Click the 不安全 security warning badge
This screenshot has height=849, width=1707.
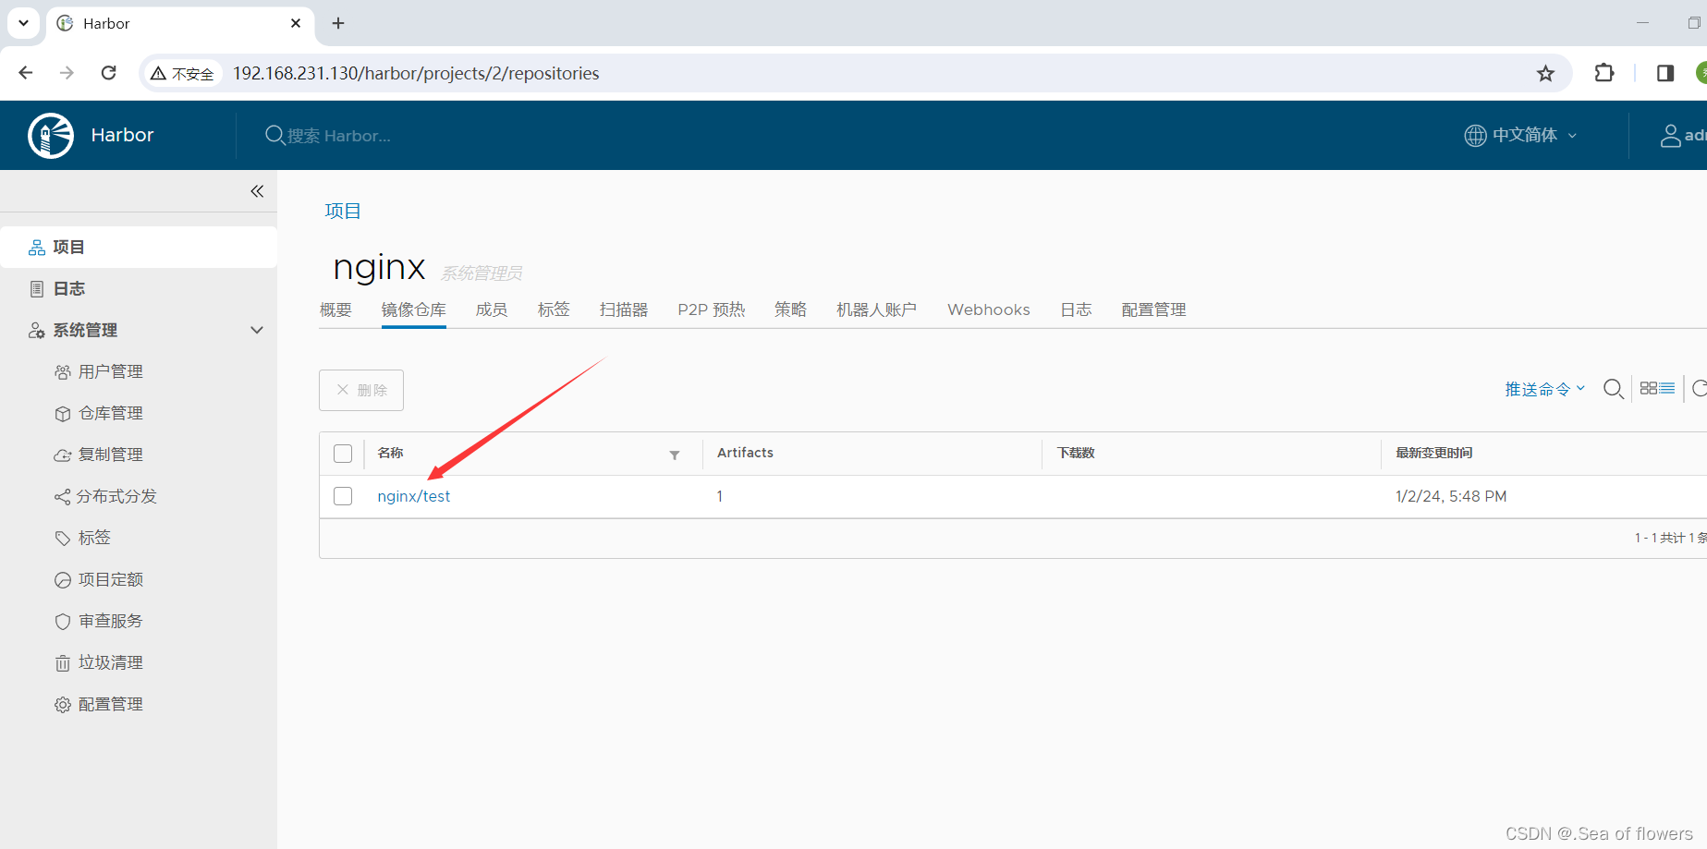coord(183,74)
